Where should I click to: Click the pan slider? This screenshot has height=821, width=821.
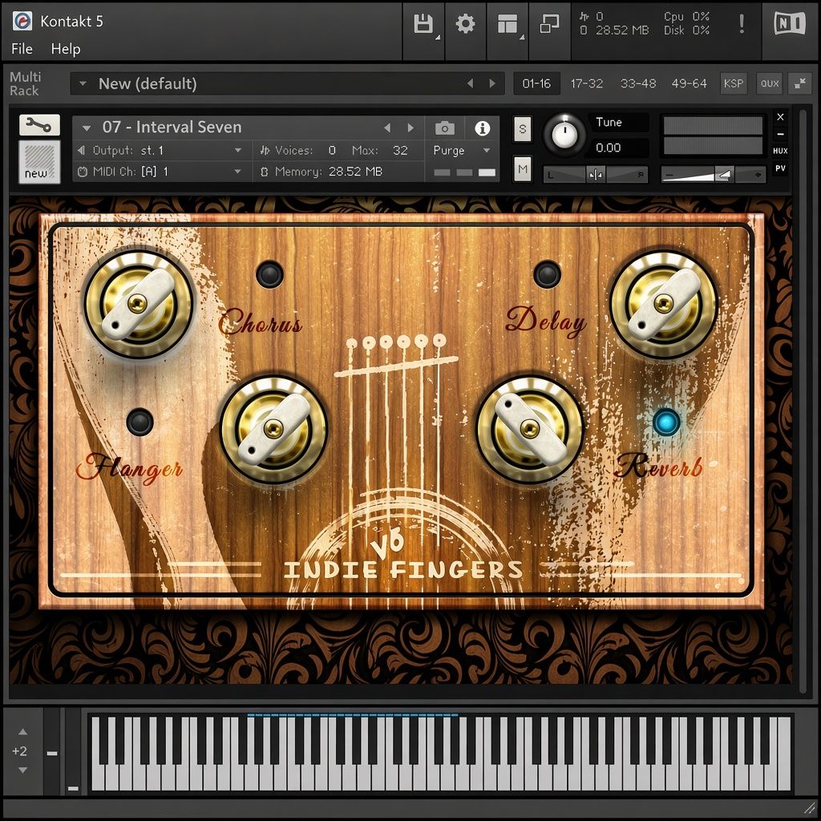(596, 174)
